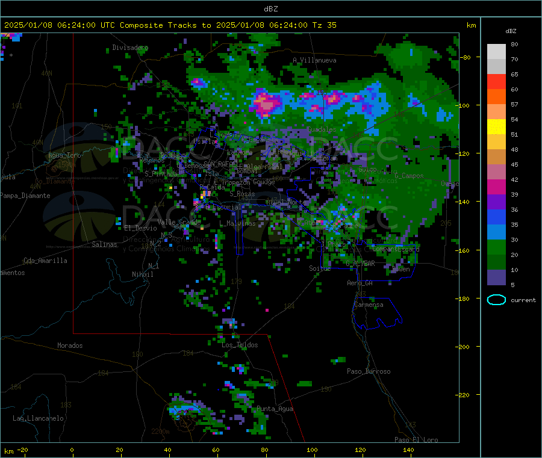Click the Paso_Barroso label

(369, 371)
